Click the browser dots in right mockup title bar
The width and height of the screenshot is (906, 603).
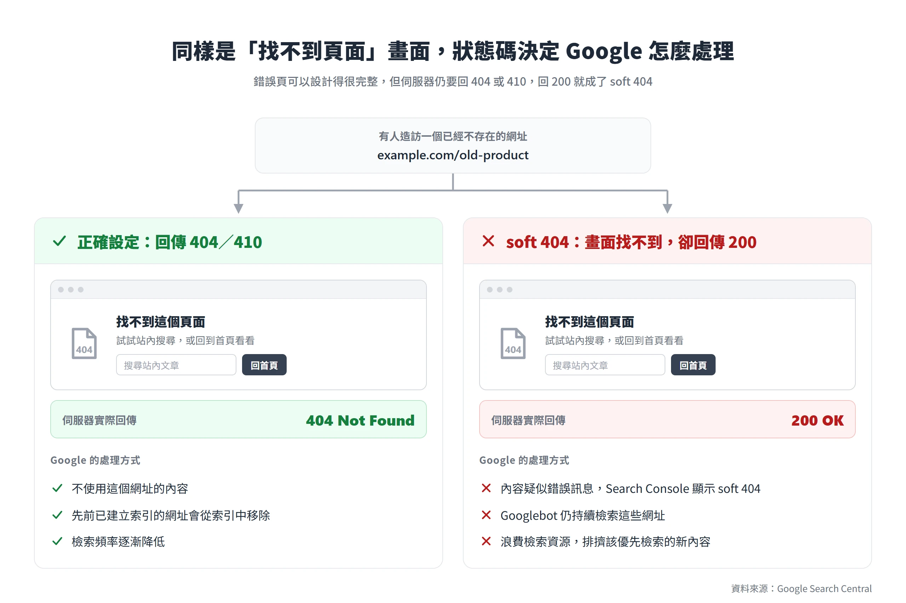[499, 290]
